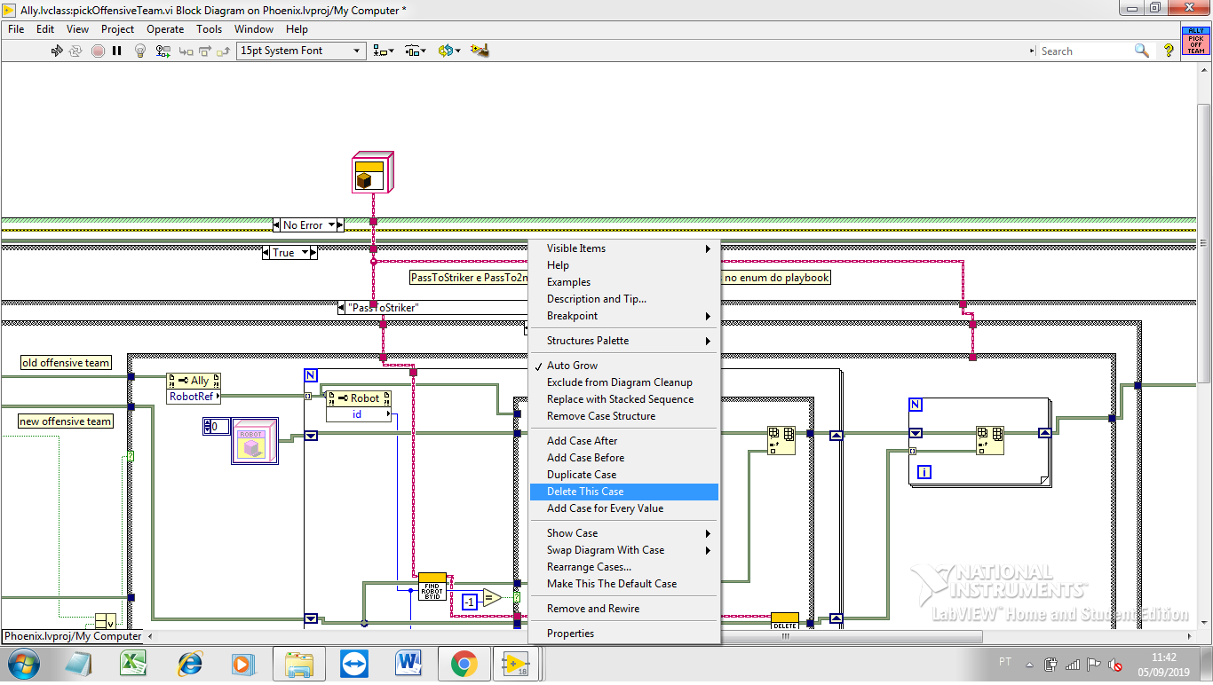
Task: Click the Step Out toolbar button
Action: [223, 51]
